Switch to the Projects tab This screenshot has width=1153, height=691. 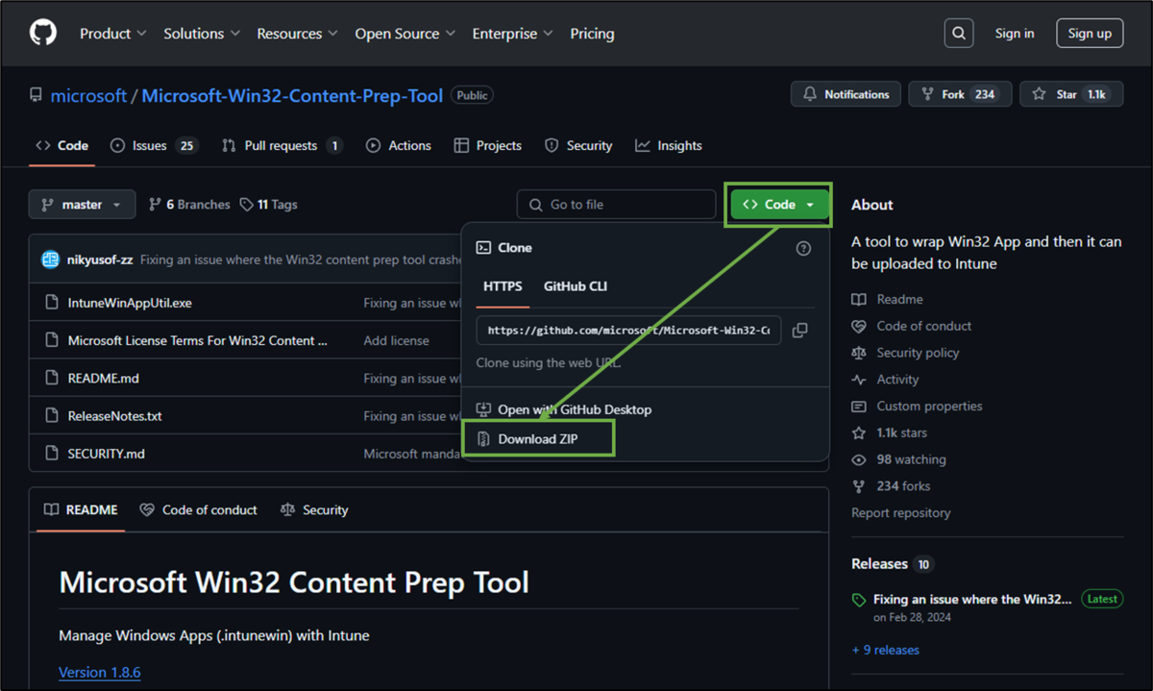pos(488,146)
